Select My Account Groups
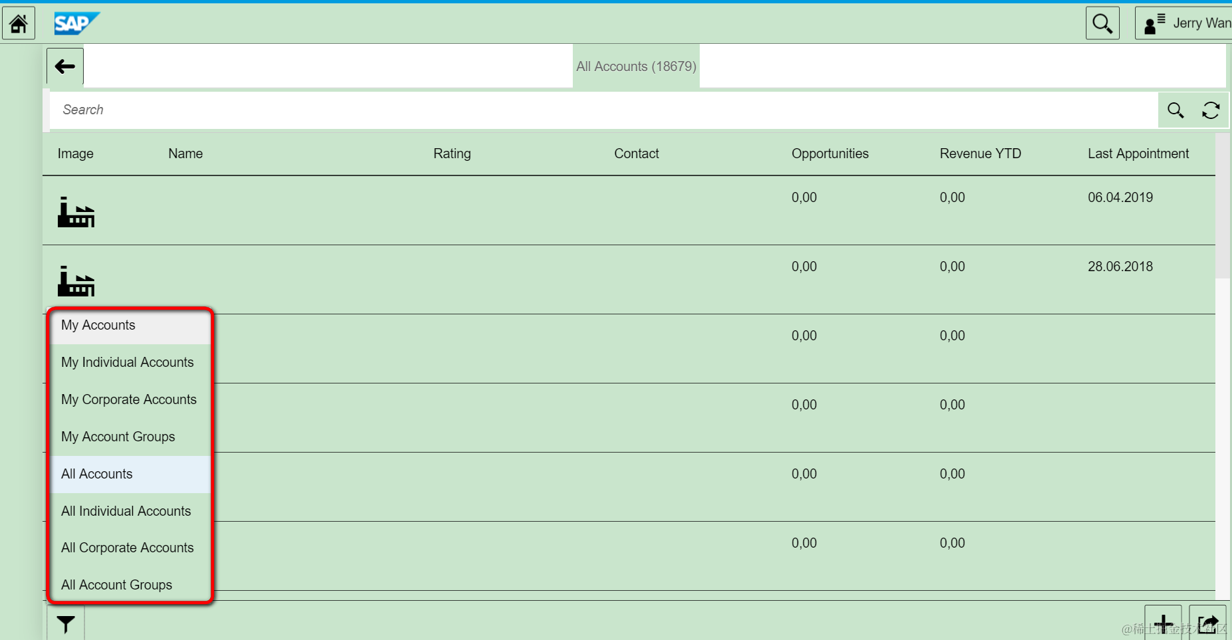The width and height of the screenshot is (1232, 640). click(132, 437)
